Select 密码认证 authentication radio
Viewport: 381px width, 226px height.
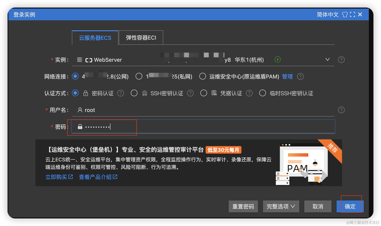(75, 93)
